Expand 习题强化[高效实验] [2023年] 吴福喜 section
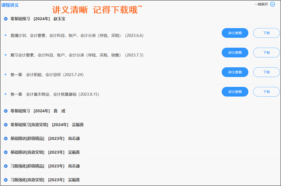281x186 pixels. click(6, 180)
